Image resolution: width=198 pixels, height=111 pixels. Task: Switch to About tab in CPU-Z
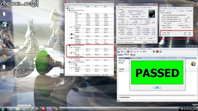[149, 8]
